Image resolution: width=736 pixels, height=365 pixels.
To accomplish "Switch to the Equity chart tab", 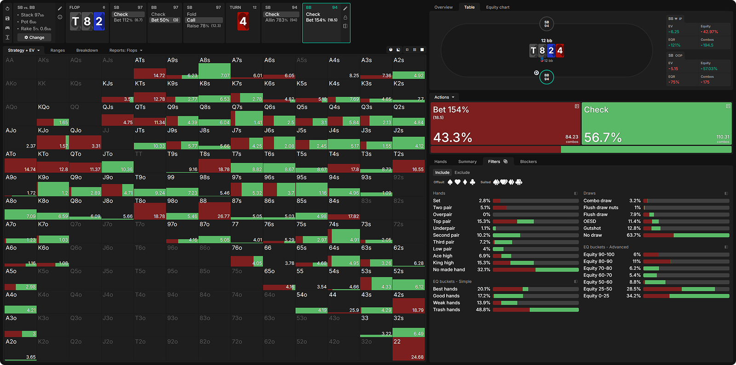I will tap(497, 7).
